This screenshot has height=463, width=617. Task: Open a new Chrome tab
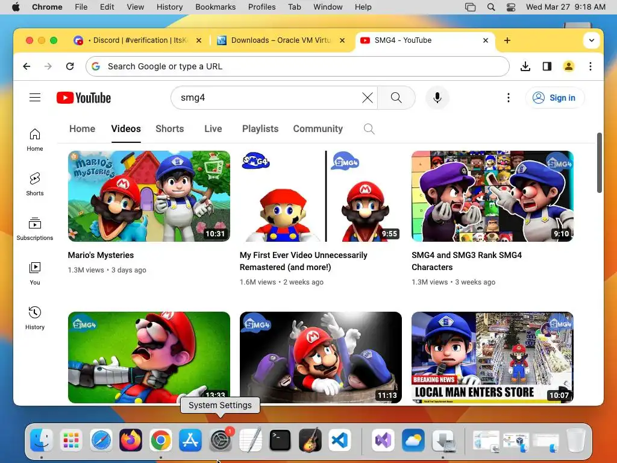point(507,40)
